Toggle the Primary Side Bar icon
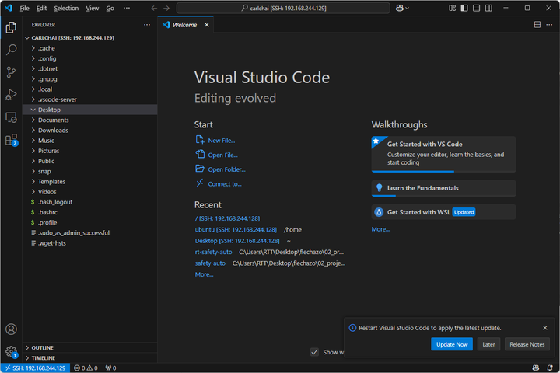 click(464, 8)
